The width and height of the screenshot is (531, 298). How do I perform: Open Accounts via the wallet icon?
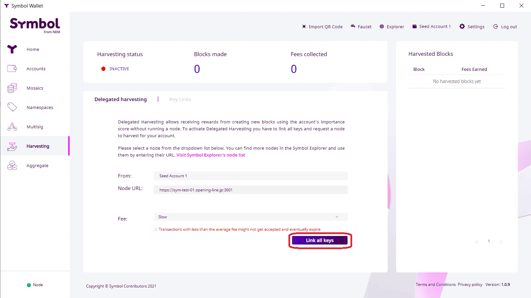click(x=12, y=69)
